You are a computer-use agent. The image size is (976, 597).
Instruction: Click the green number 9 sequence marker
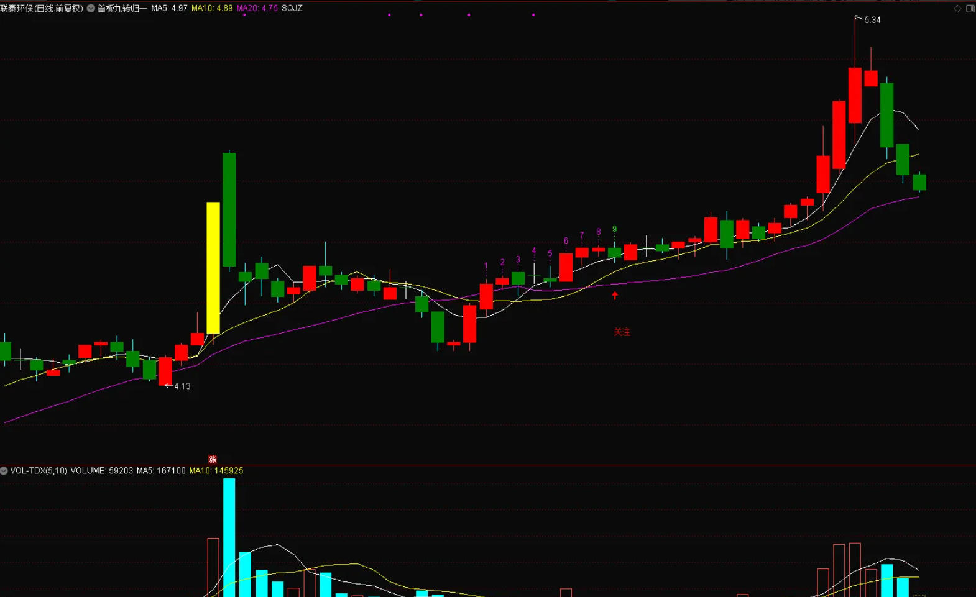click(614, 229)
